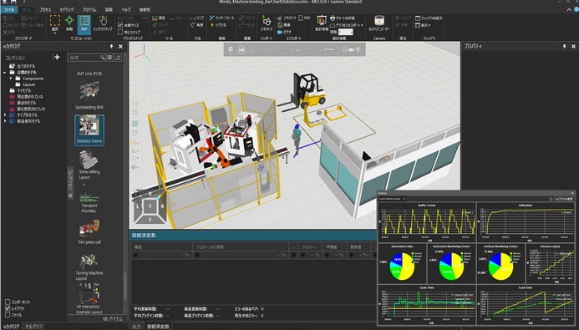Launch the Camera Animator tool
579x330 pixels.
click(x=378, y=23)
